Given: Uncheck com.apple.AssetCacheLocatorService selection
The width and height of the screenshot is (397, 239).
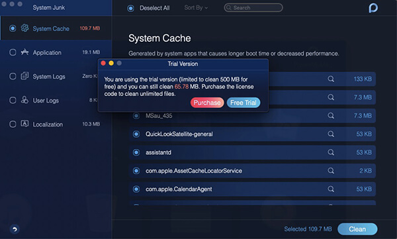Looking at the screenshot, I should coord(136,171).
